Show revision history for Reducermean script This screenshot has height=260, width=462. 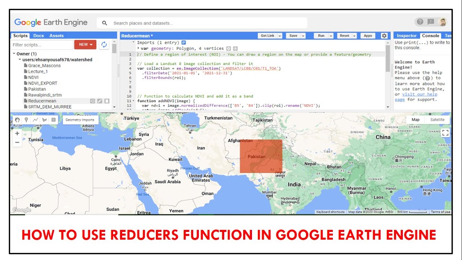click(92, 101)
